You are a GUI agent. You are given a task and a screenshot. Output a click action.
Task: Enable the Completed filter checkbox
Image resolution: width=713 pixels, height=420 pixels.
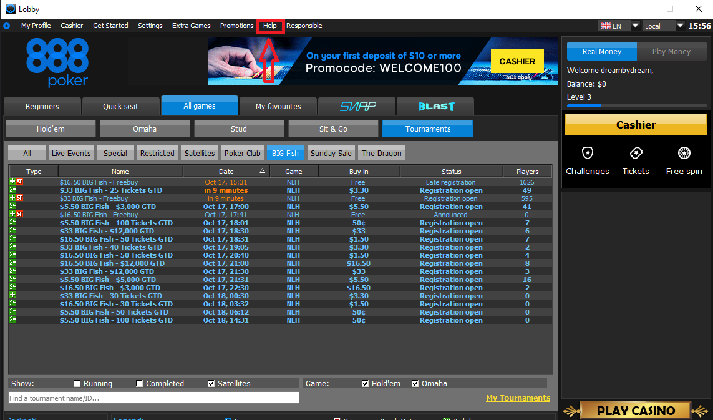tap(139, 384)
